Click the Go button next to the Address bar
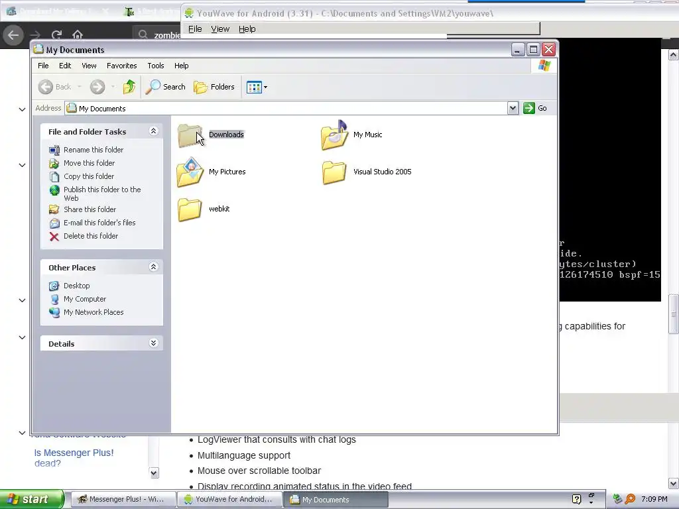Image resolution: width=679 pixels, height=509 pixels. pos(535,108)
